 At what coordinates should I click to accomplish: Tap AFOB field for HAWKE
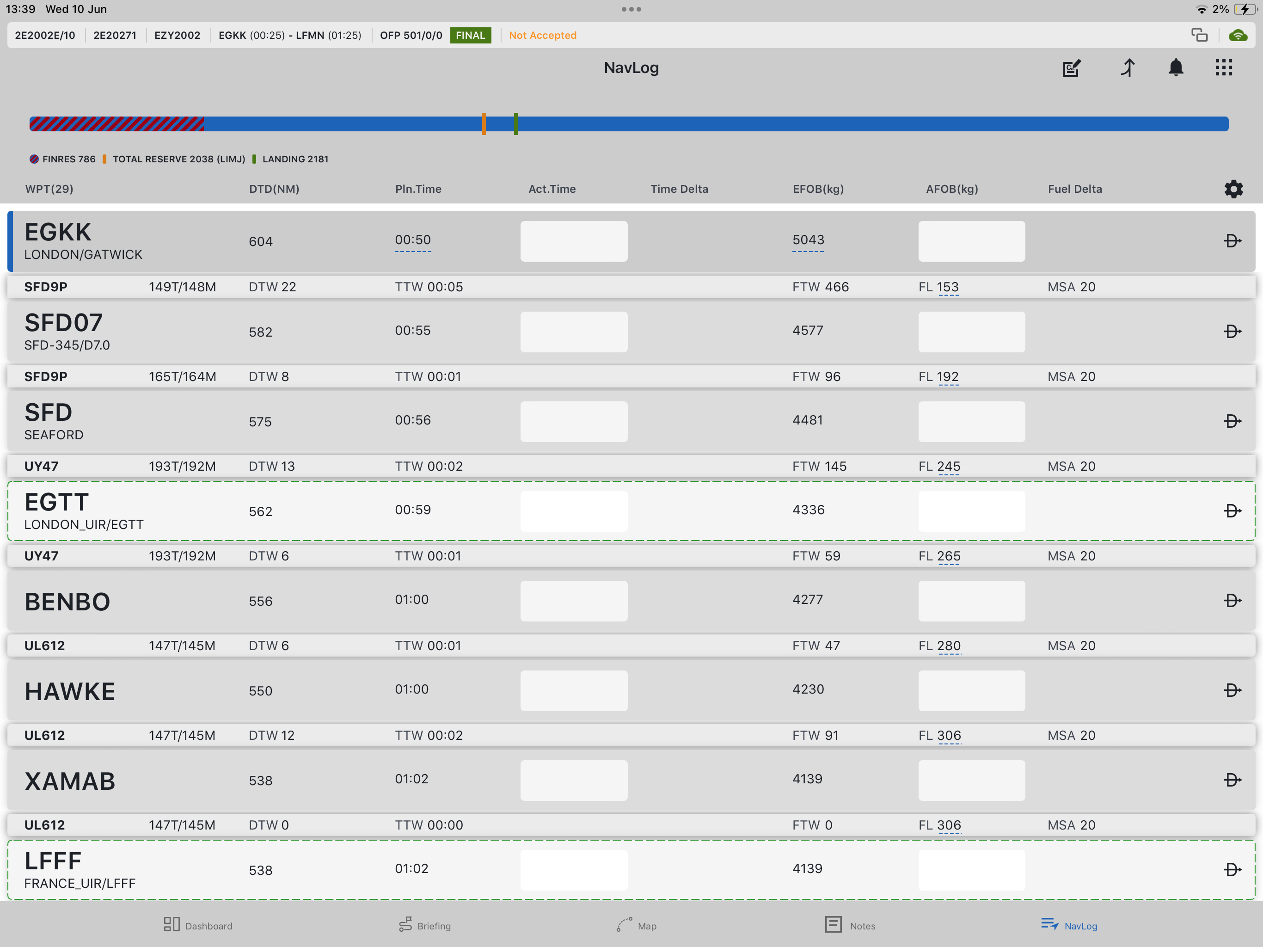971,690
